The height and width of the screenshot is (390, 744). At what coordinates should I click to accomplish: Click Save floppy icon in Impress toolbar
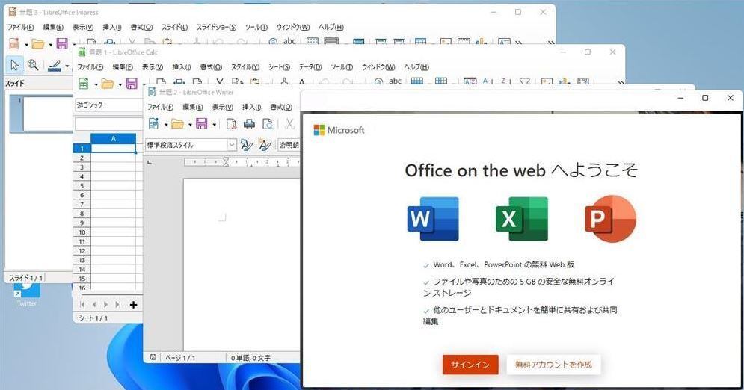coord(62,44)
